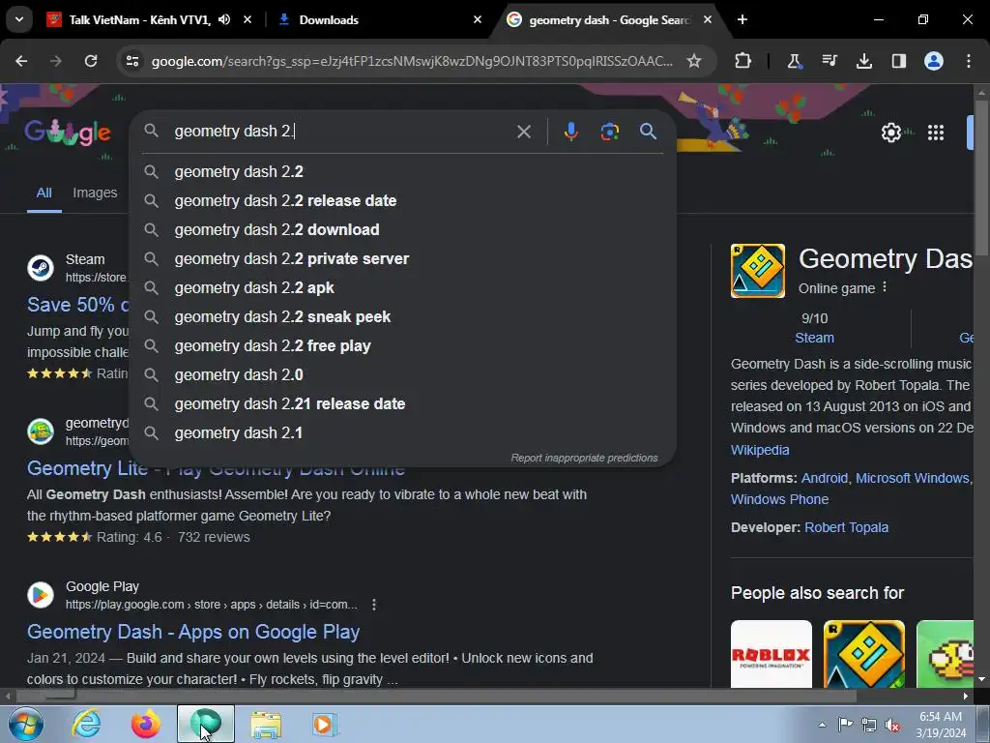Open the Android platform link

[824, 478]
